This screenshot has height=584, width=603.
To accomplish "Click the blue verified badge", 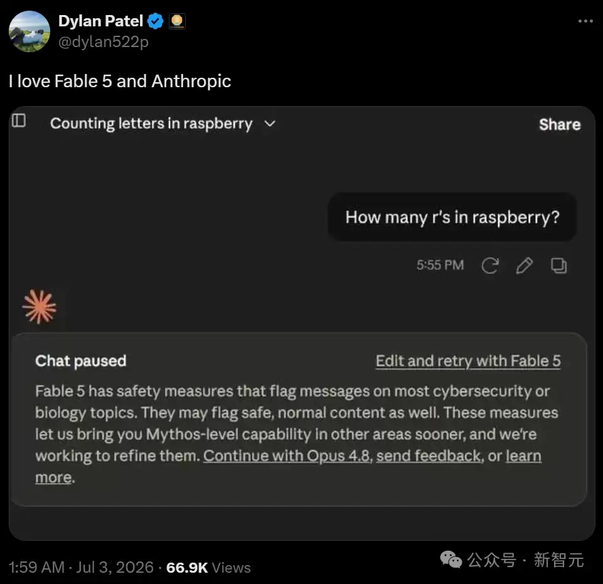I will point(156,21).
